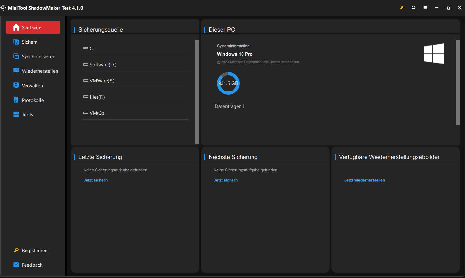Screen dimensions: 465x278
Task: Open the hamburger menu in title bar
Action: (x=425, y=8)
